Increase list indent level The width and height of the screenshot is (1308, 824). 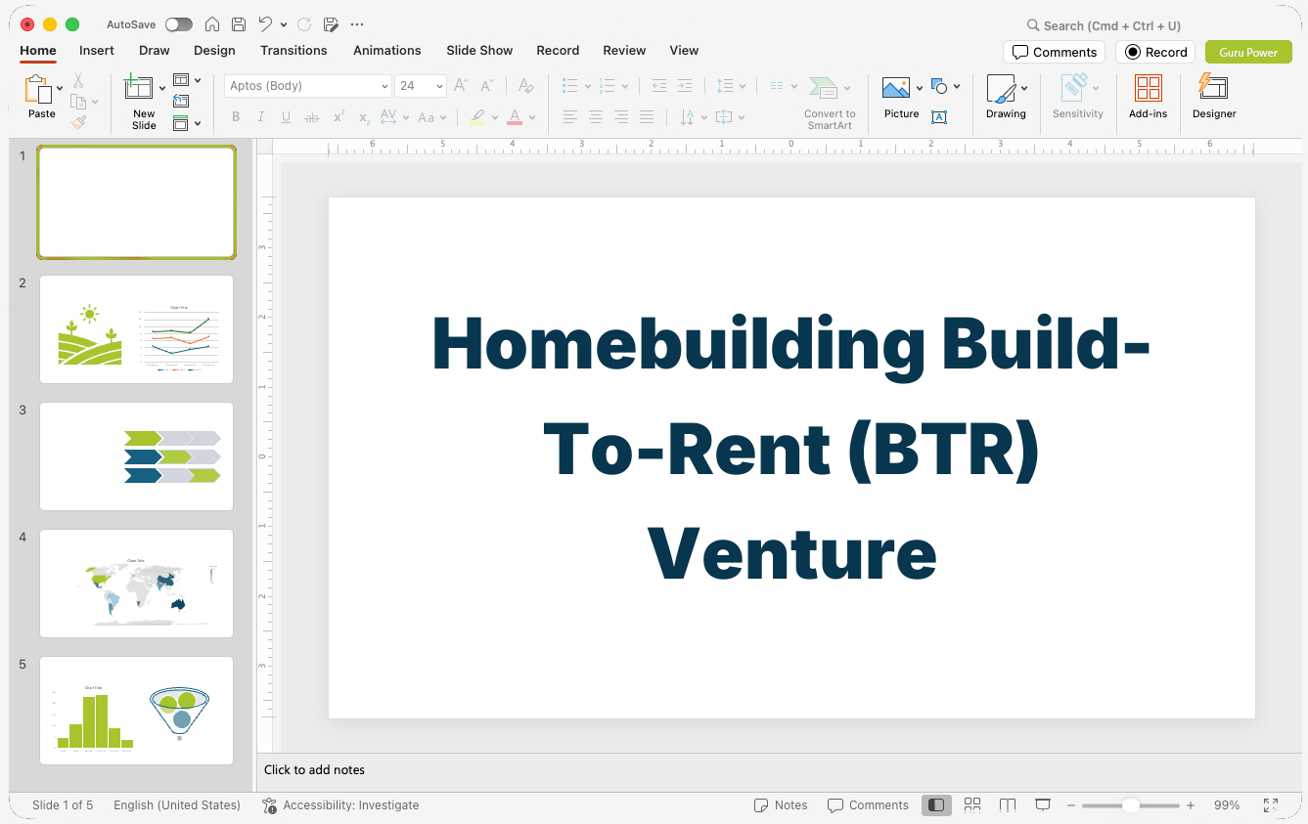point(685,86)
